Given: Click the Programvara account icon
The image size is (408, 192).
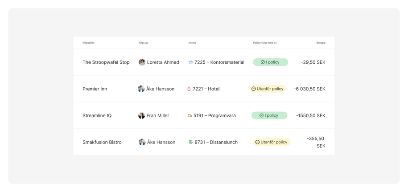Looking at the screenshot, I should (190, 115).
